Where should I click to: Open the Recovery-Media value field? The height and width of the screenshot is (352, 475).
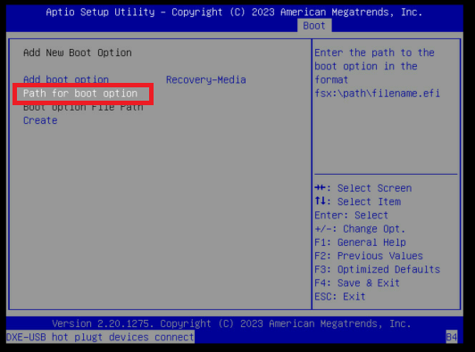206,80
